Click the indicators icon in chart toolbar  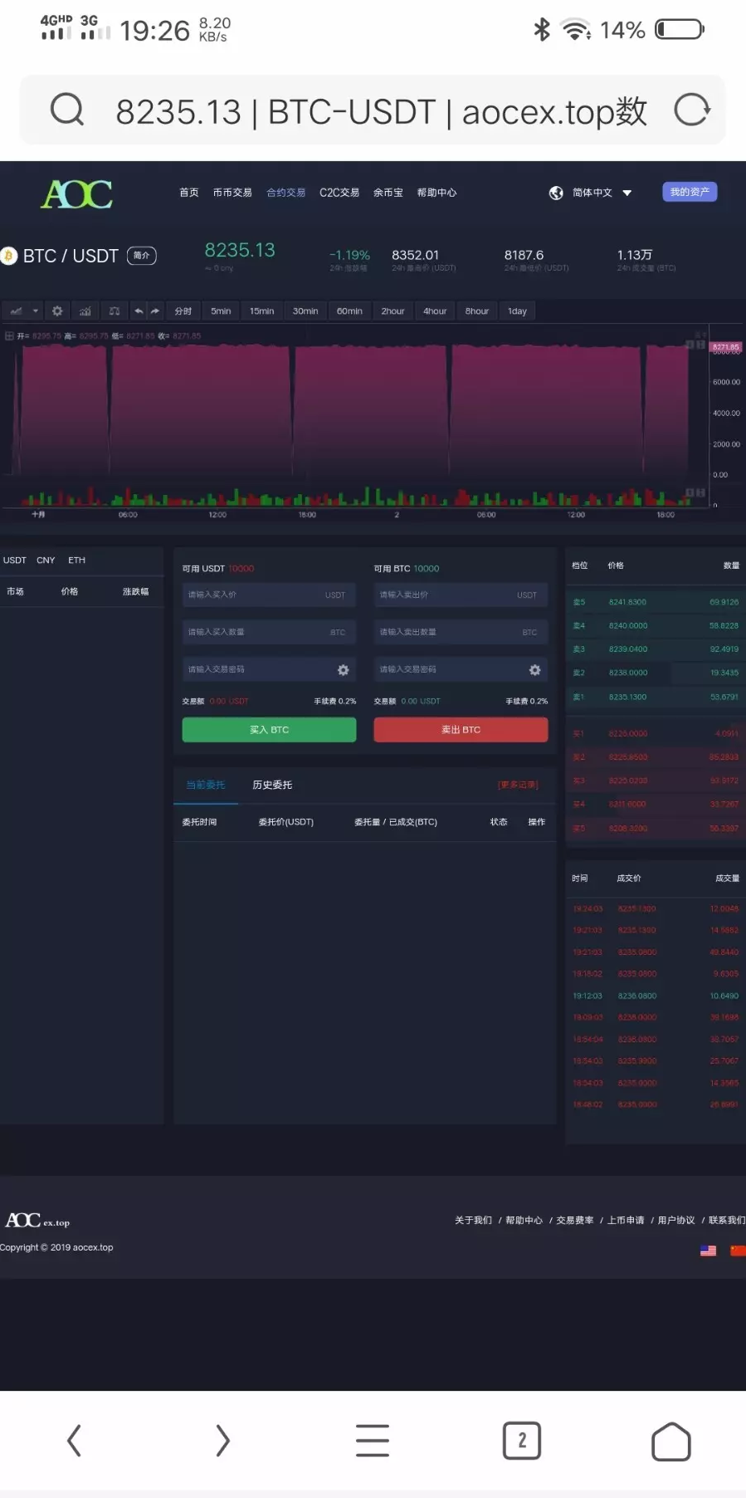(x=85, y=311)
